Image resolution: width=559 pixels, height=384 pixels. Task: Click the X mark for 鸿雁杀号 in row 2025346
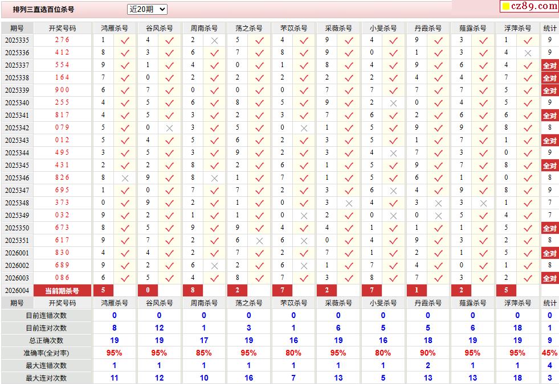(125, 178)
